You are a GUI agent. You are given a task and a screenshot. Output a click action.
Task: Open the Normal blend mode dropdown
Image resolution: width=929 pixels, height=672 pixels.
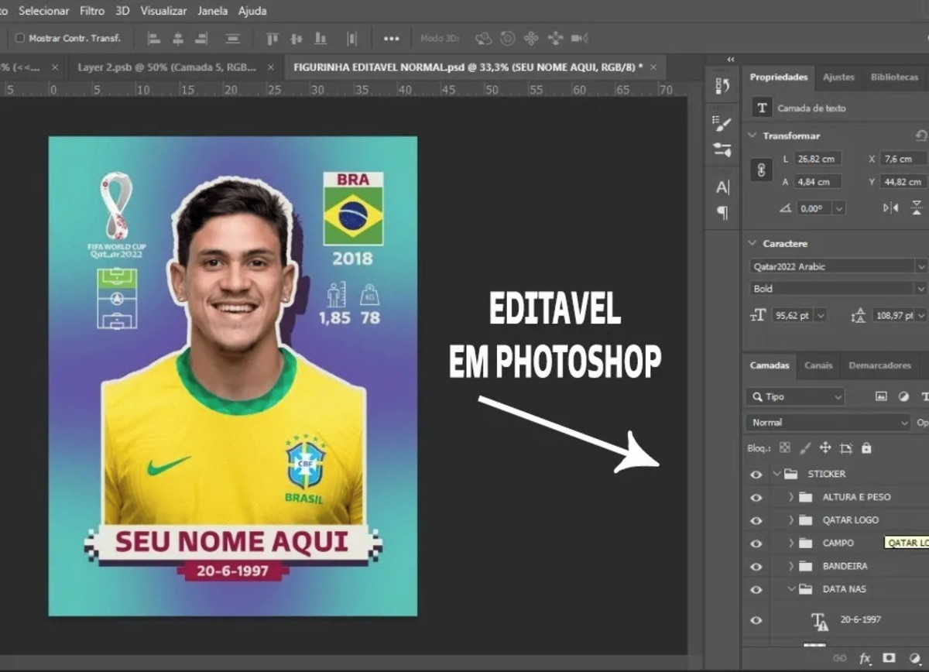[828, 423]
